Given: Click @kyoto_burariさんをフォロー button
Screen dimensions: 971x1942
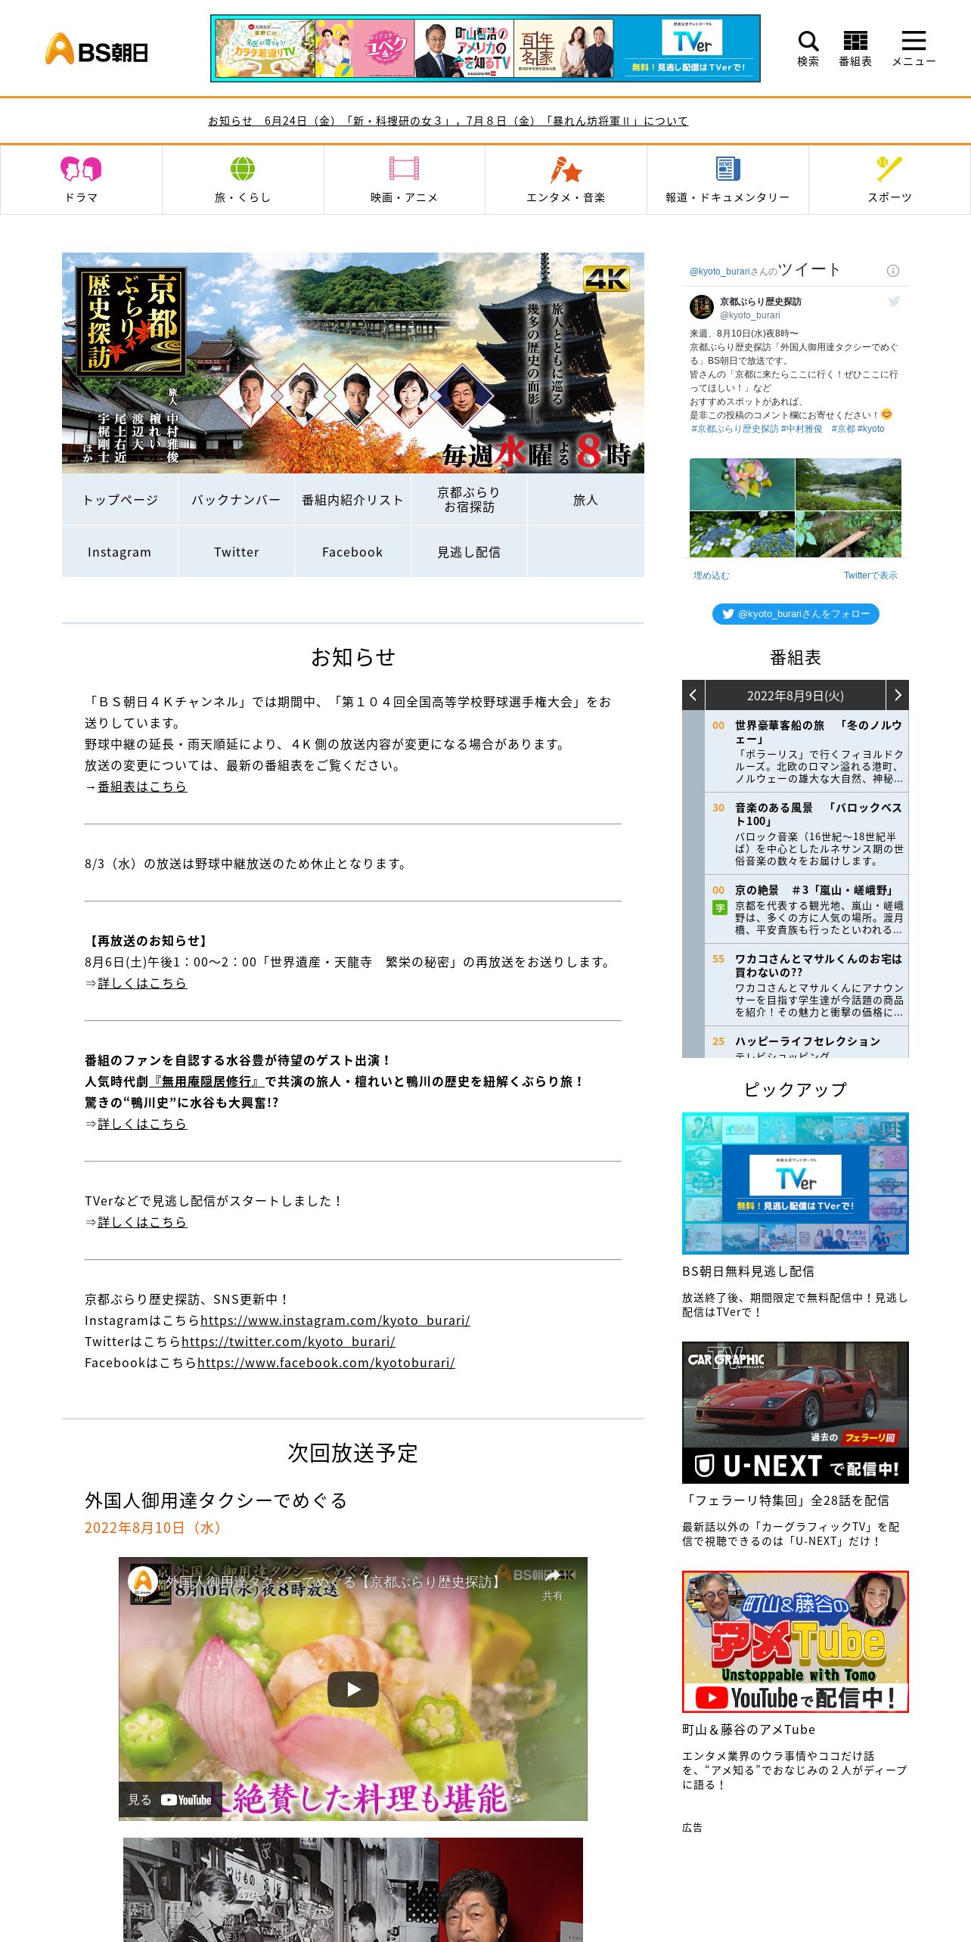Looking at the screenshot, I should [x=796, y=614].
